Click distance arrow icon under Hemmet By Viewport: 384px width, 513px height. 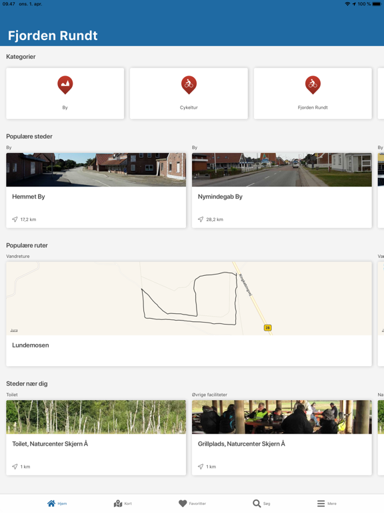click(15, 219)
